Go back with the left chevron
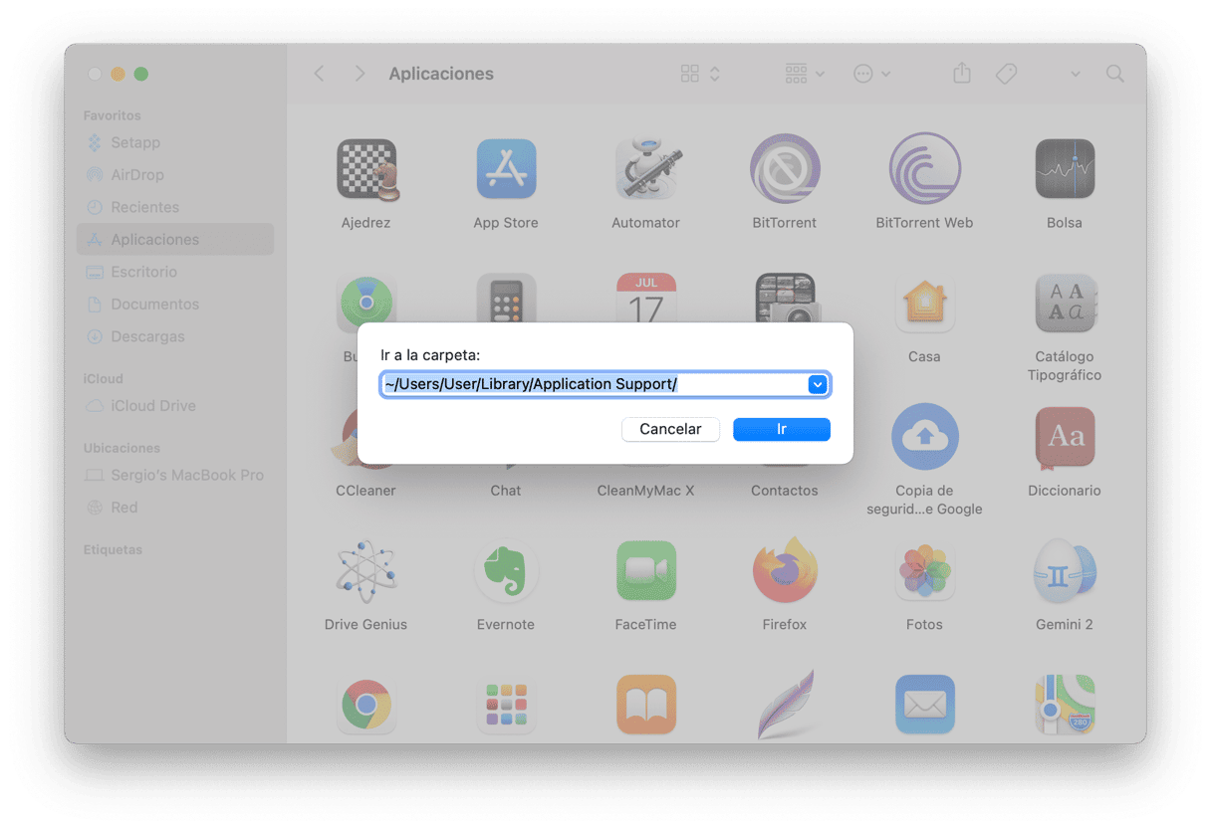Viewport: 1211px width, 829px height. (319, 74)
